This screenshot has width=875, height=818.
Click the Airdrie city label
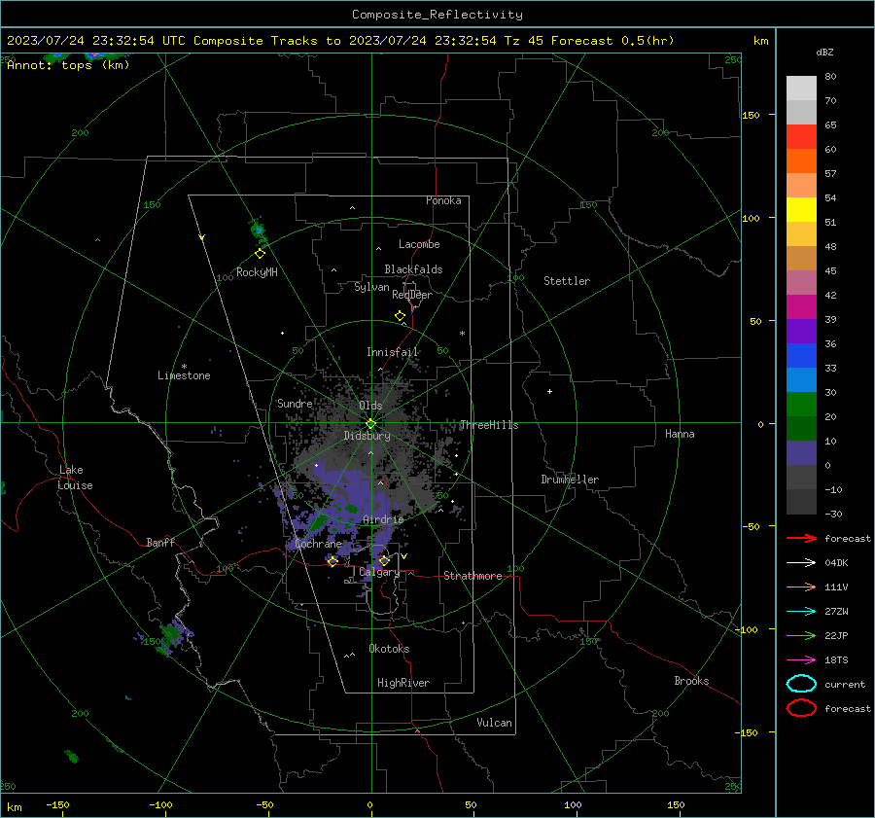coord(383,519)
